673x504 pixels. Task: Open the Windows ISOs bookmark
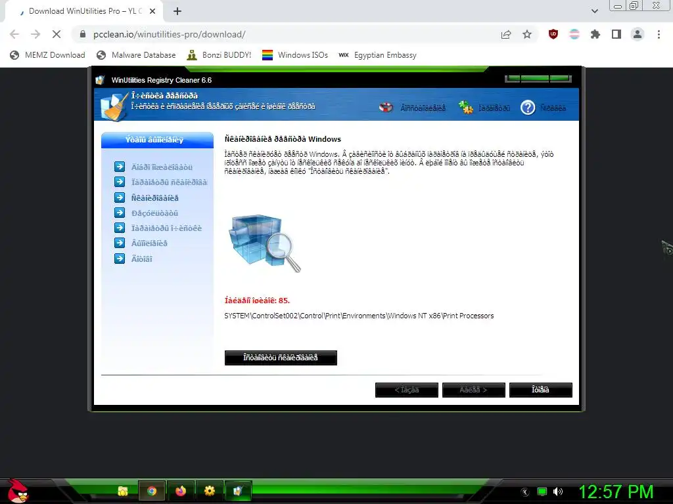pos(295,55)
